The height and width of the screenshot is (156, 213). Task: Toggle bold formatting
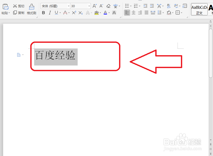43,13
